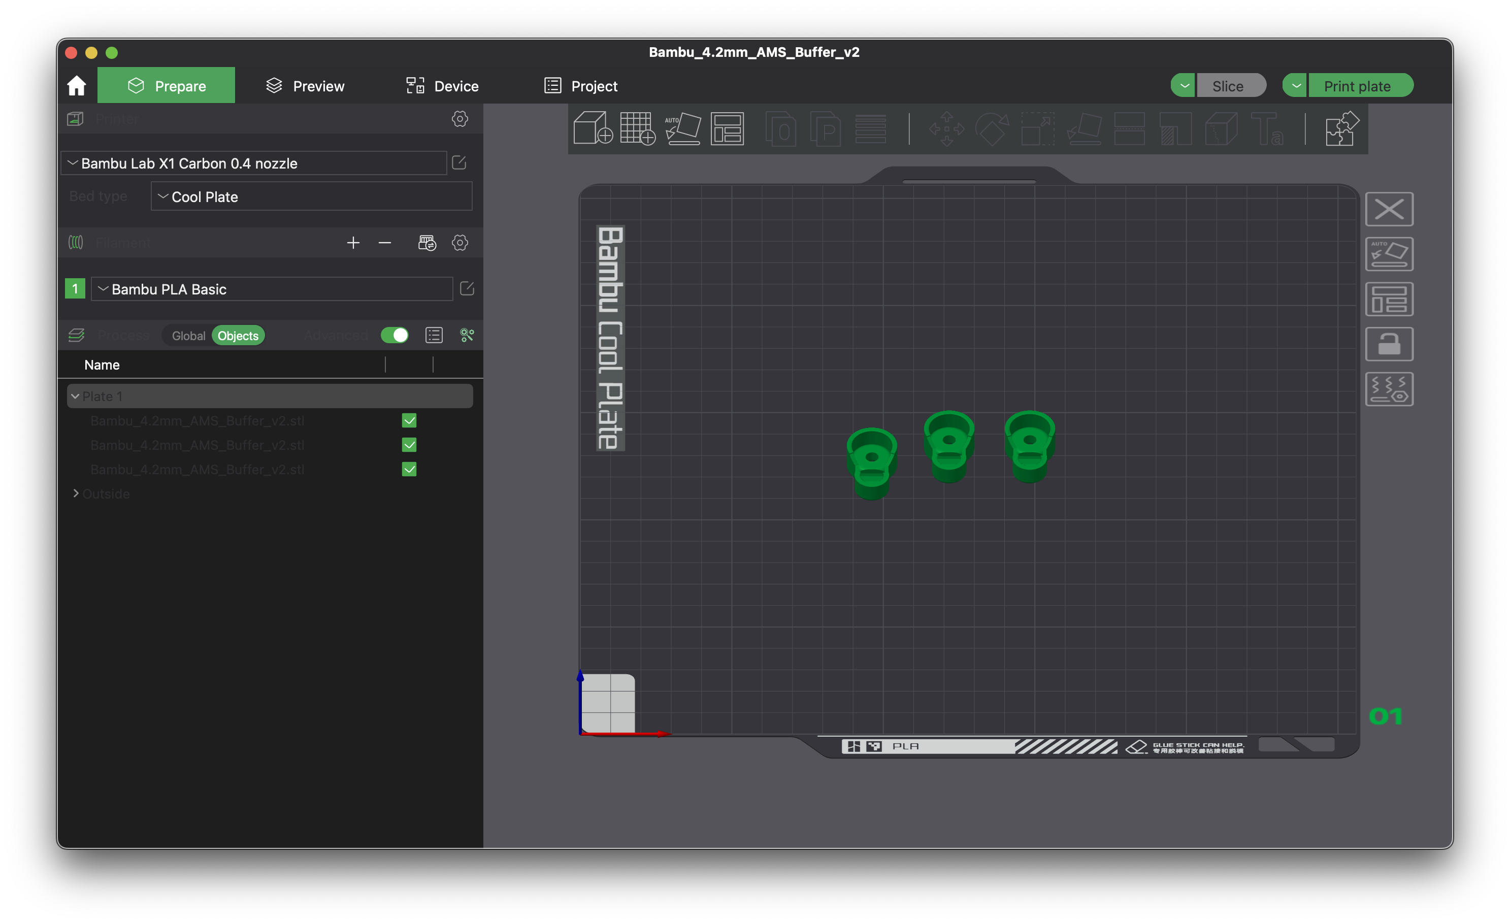Open plate settings icon
The height and width of the screenshot is (924, 1510).
[x=1389, y=389]
